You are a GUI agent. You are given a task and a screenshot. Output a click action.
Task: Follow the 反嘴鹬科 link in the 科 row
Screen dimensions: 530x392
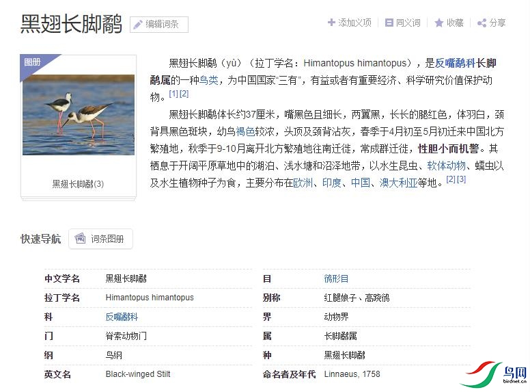coord(122,317)
